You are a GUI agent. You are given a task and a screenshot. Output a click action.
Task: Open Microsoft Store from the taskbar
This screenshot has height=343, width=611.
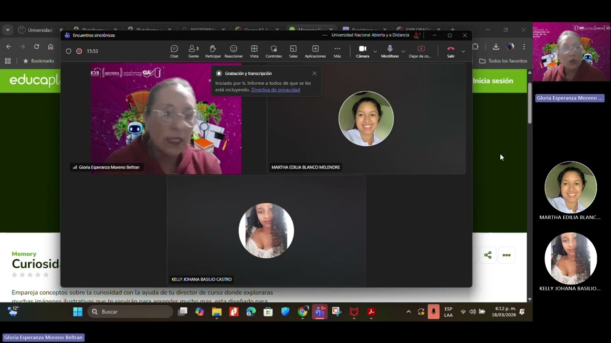[x=268, y=312]
